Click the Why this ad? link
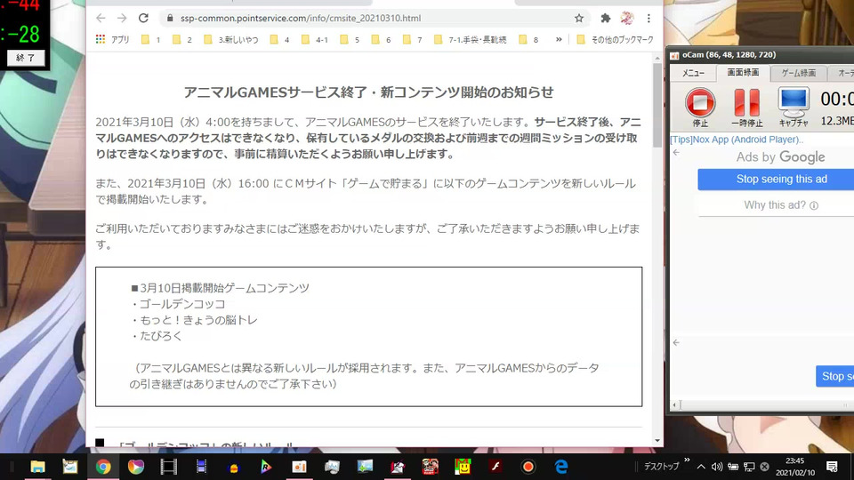The image size is (854, 480). 781,205
